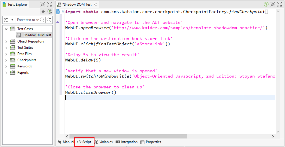The width and height of the screenshot is (285, 147).
Task: Minimize the Tests Explorer panel
Action: (x=43, y=4)
